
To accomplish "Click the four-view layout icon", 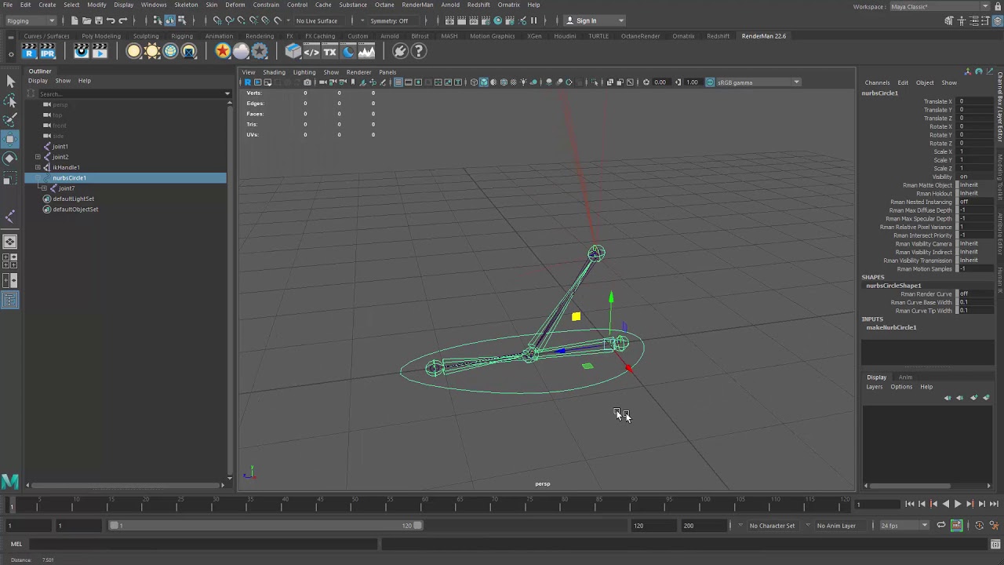I will [x=10, y=261].
